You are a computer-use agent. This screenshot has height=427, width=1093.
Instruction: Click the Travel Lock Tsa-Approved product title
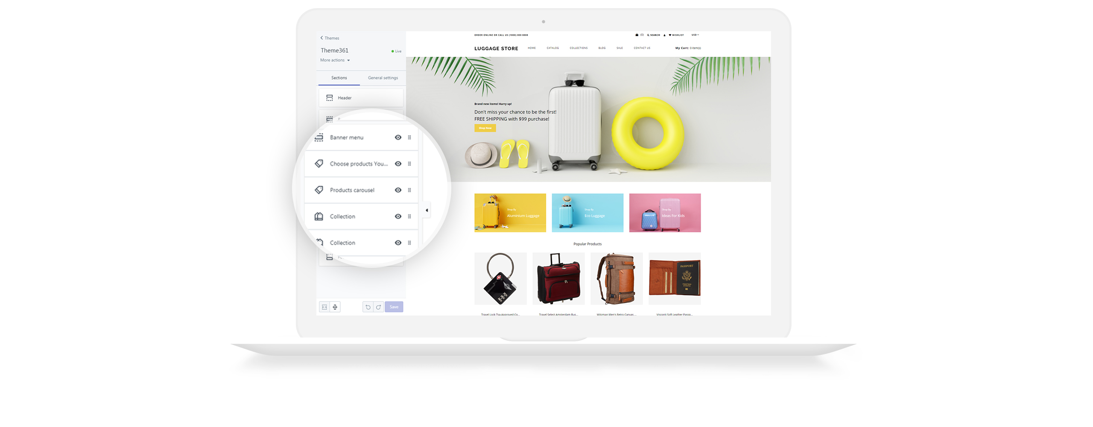tap(500, 315)
